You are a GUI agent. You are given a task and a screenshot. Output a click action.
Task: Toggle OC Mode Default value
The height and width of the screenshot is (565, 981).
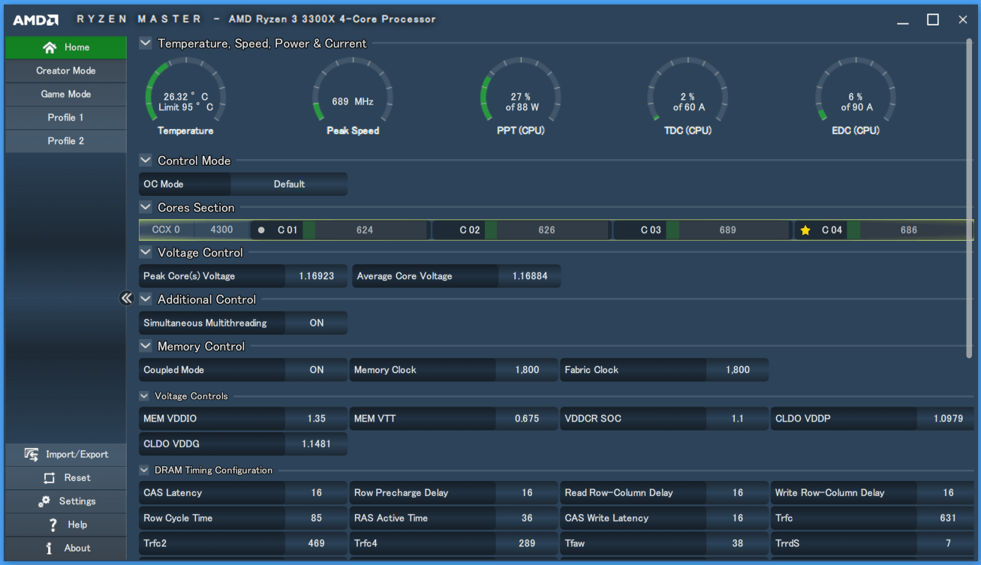(289, 184)
